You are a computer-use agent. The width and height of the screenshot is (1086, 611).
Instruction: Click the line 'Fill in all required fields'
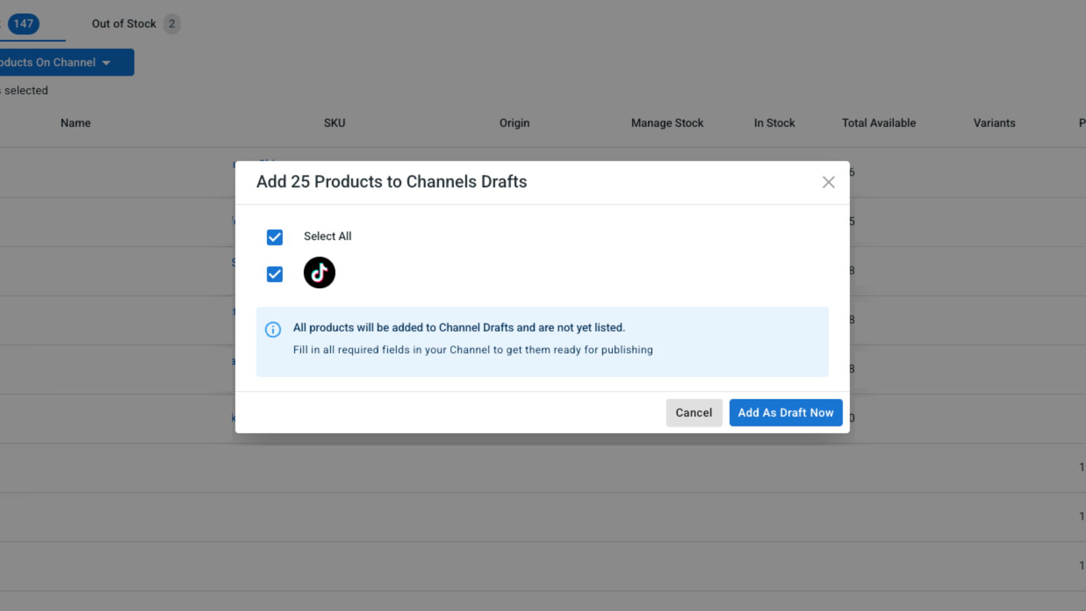click(x=473, y=350)
